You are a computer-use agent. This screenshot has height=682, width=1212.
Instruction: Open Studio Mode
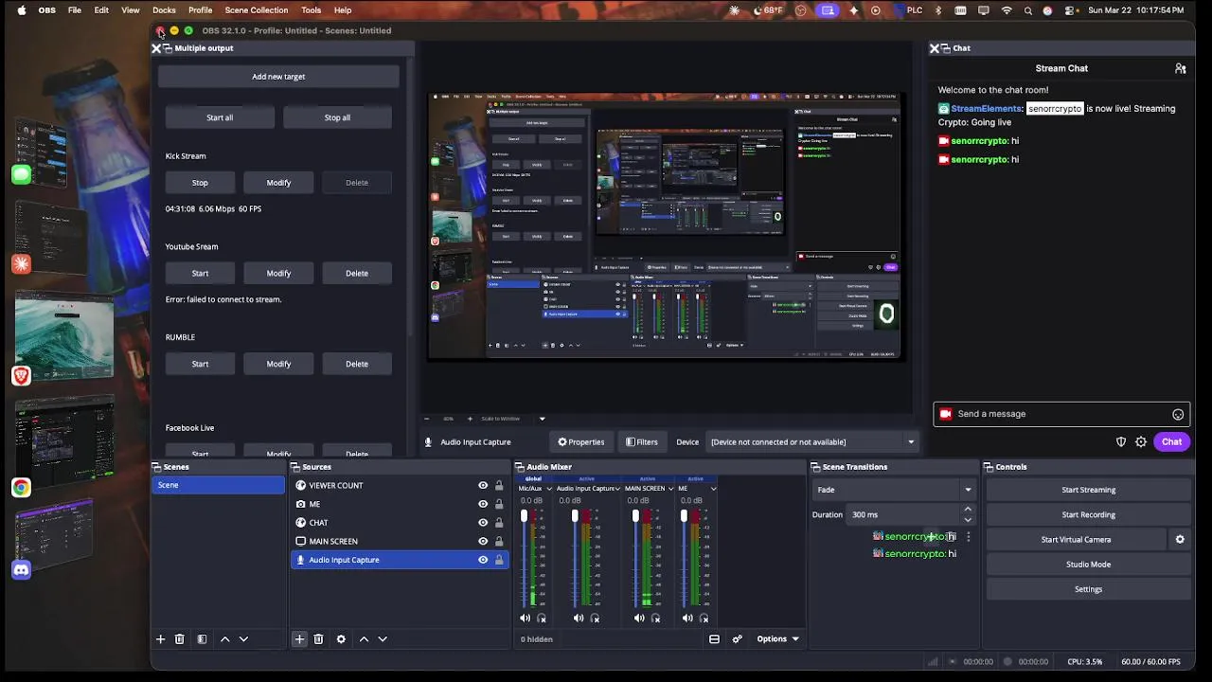pos(1089,565)
